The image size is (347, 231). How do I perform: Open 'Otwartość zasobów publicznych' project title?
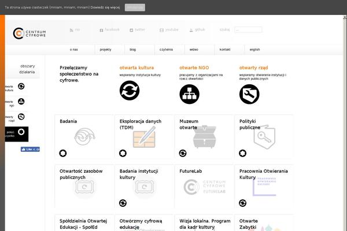click(x=81, y=174)
